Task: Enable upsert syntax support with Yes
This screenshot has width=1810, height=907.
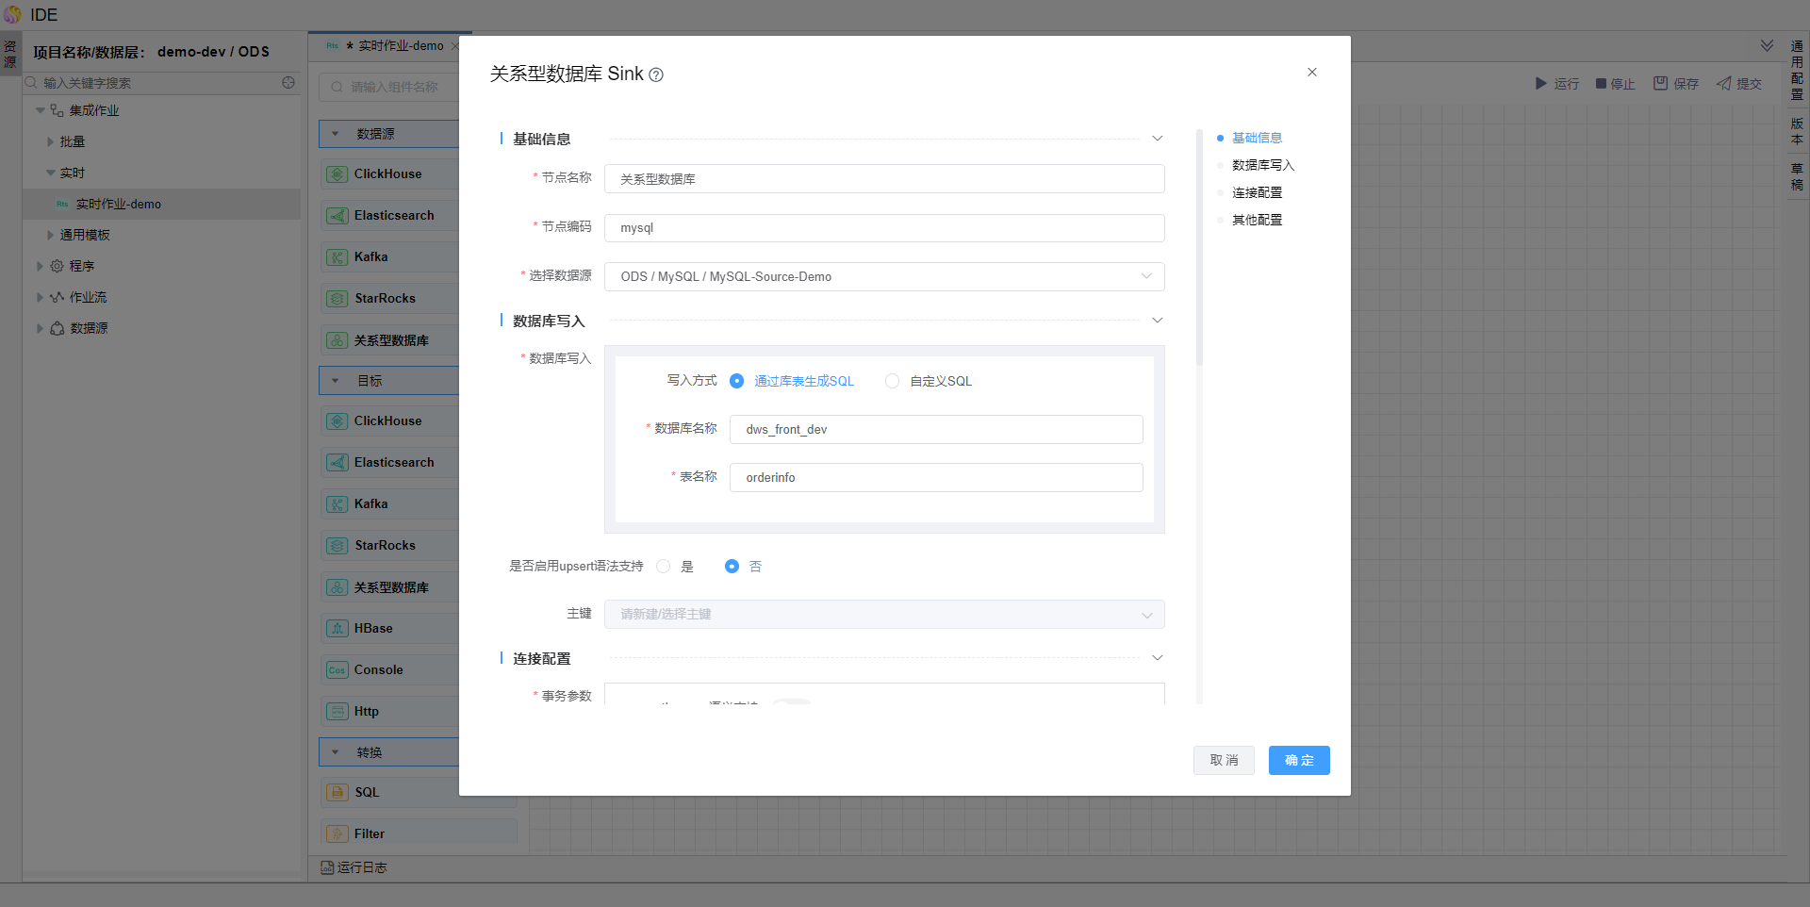Action: coord(664,567)
